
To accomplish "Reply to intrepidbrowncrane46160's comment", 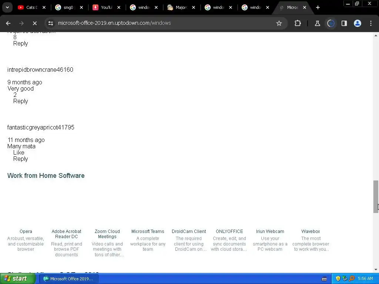I will tap(21, 101).
